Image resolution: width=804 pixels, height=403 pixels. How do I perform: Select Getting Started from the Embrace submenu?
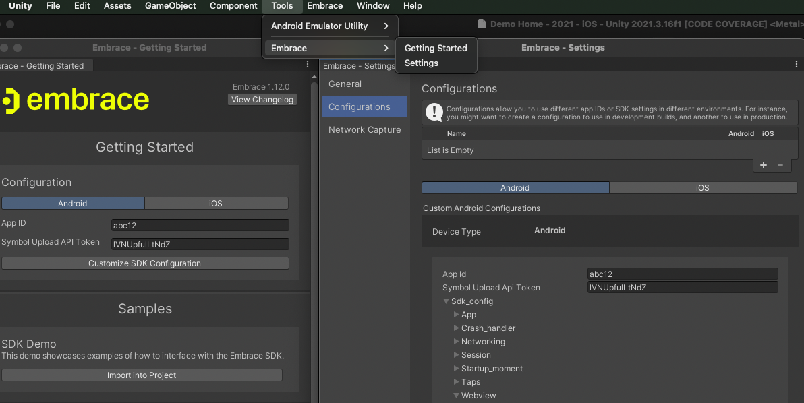[436, 48]
